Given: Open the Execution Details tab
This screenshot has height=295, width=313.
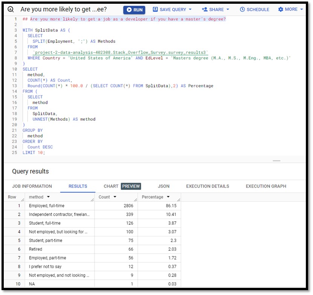Looking at the screenshot, I should [207, 186].
